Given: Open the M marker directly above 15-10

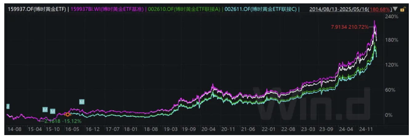Looking at the screenshot, I should click(53, 111).
